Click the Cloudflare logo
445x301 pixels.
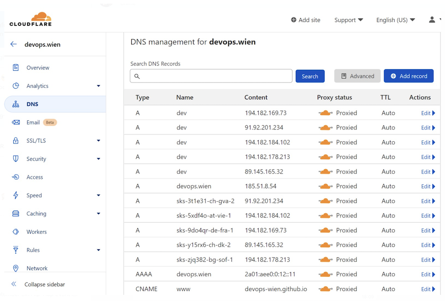(x=30, y=19)
